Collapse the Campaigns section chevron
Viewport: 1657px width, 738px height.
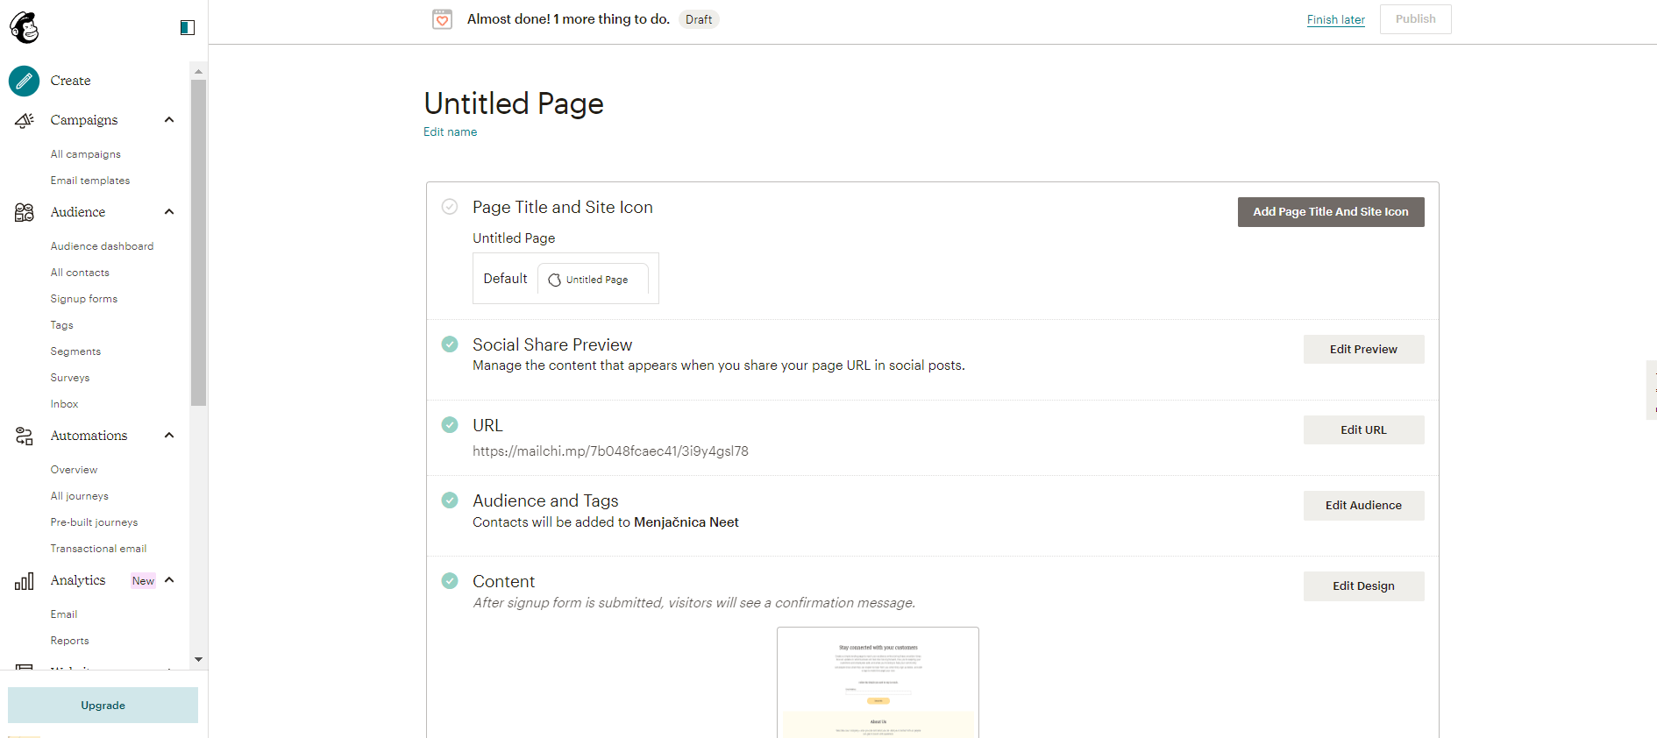point(169,120)
